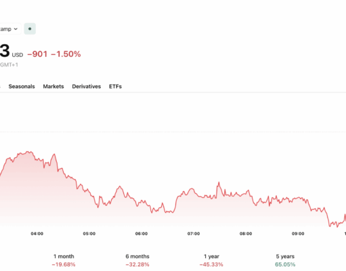346x271 pixels.
Task: Switch to the Seasonals tab
Action: pos(22,87)
